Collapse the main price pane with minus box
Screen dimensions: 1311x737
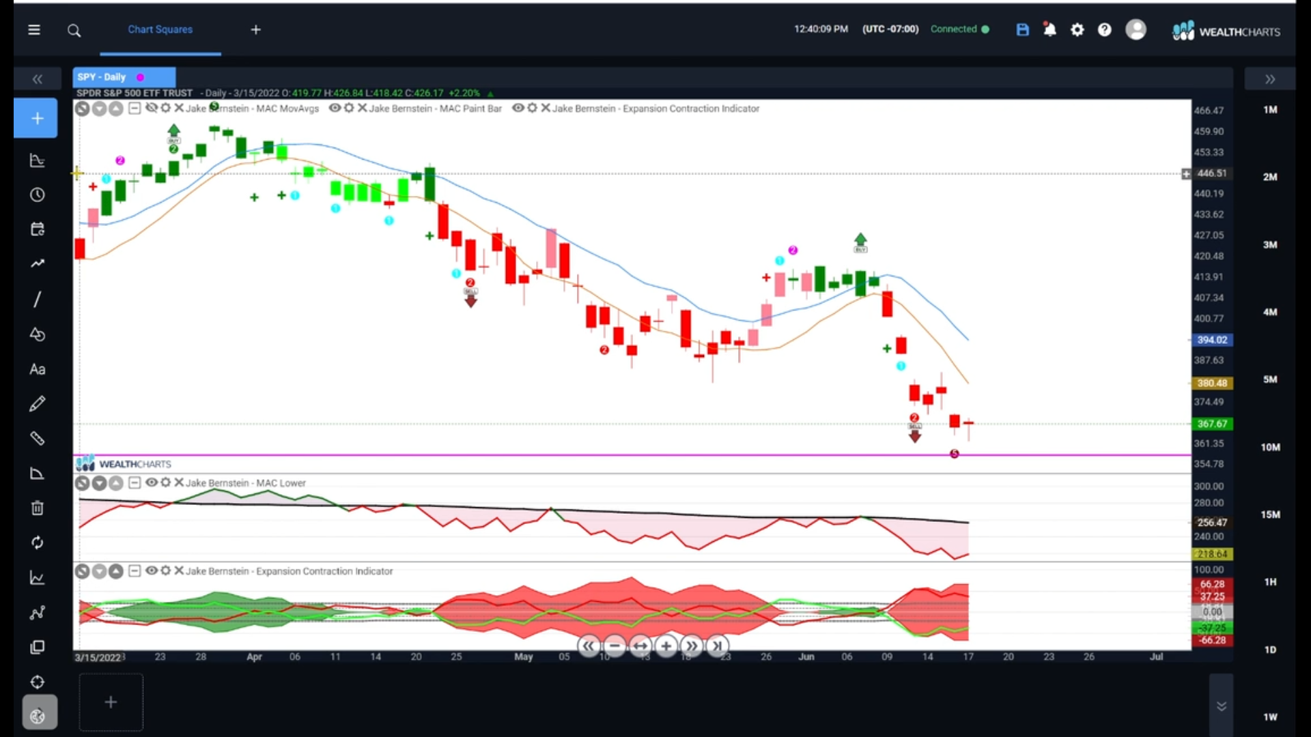click(x=135, y=109)
